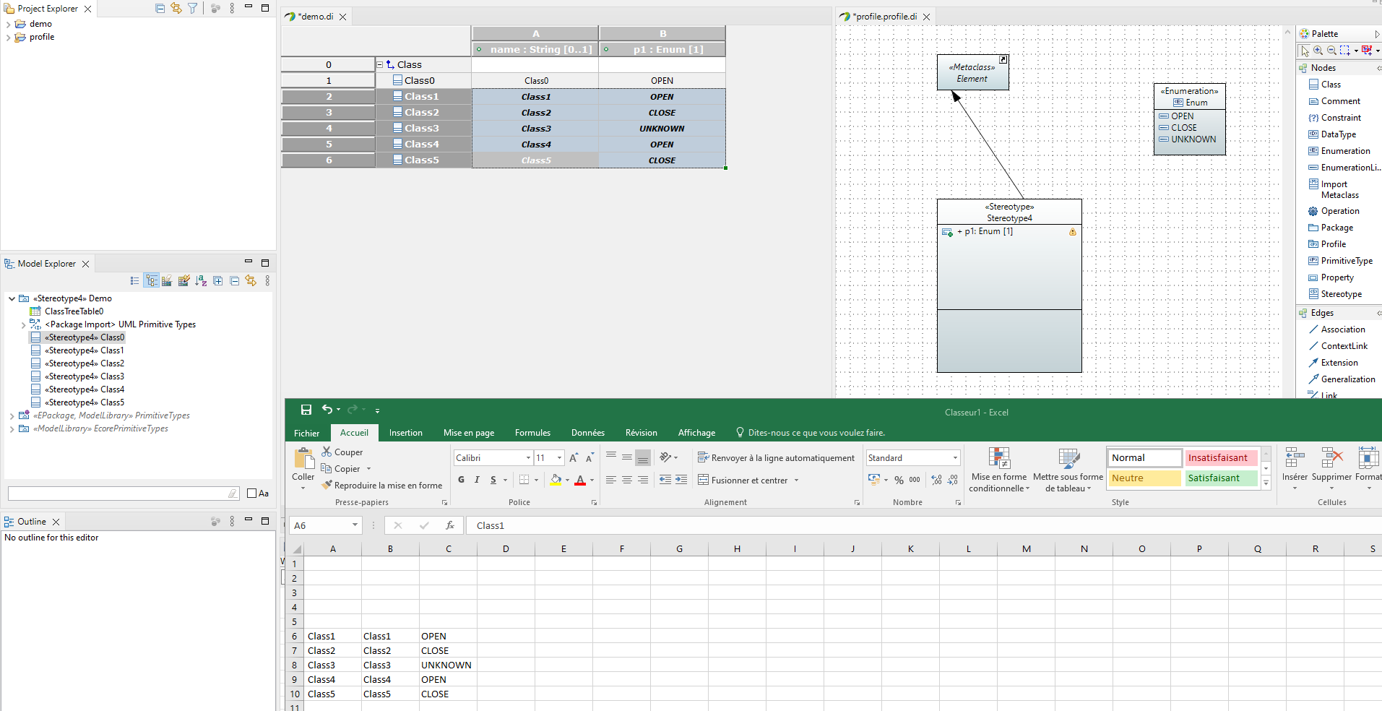
Task: Open the Calibri font name dropdown
Action: point(528,457)
